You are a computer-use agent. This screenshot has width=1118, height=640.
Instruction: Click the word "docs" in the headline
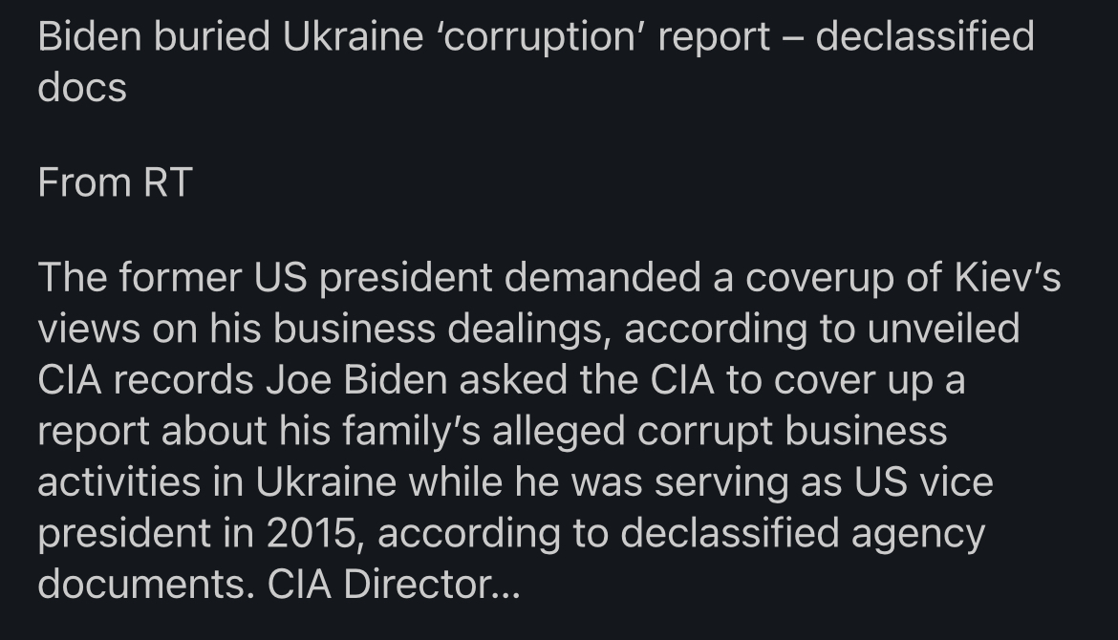[x=82, y=88]
